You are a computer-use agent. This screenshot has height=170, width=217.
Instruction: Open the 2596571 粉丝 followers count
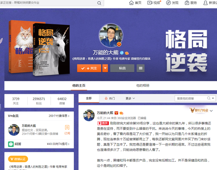click(39, 101)
